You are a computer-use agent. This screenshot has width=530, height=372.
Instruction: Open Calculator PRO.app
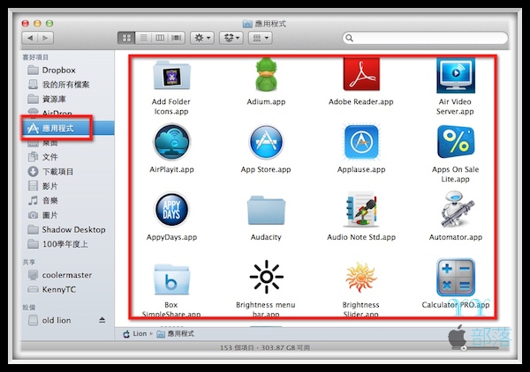point(456,277)
